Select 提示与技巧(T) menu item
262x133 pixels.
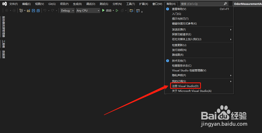tap(199, 19)
